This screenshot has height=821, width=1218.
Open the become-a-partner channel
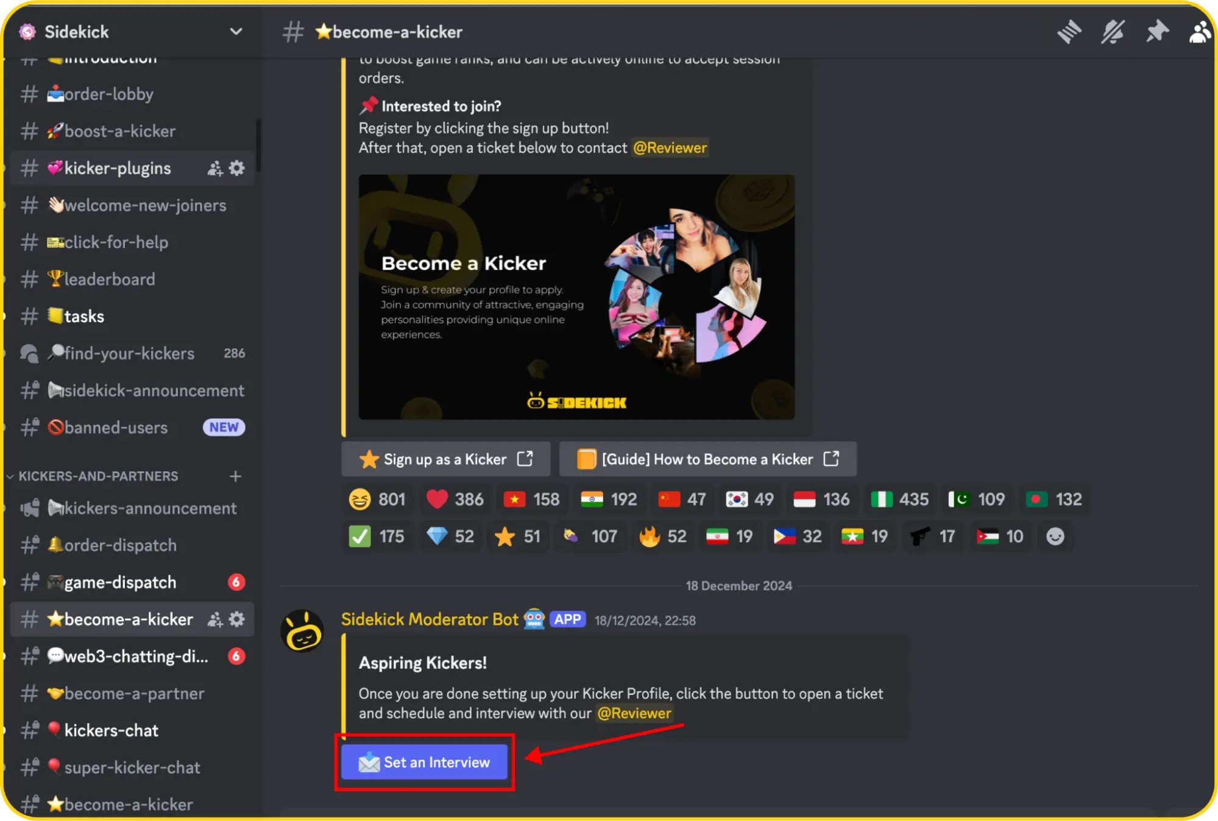pos(132,693)
